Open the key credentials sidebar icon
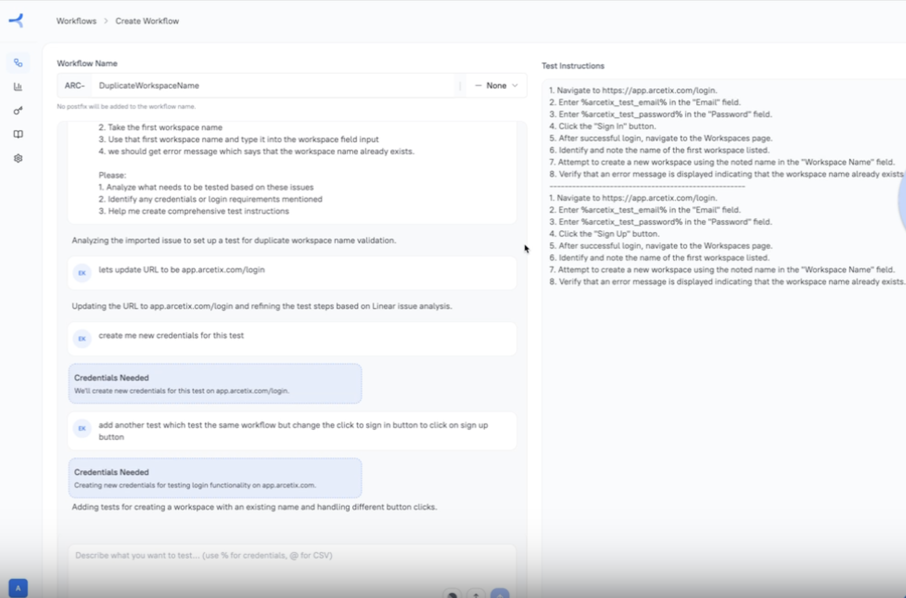 pyautogui.click(x=18, y=111)
